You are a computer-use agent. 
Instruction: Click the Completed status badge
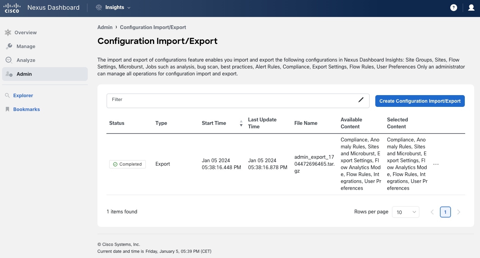[x=128, y=164]
